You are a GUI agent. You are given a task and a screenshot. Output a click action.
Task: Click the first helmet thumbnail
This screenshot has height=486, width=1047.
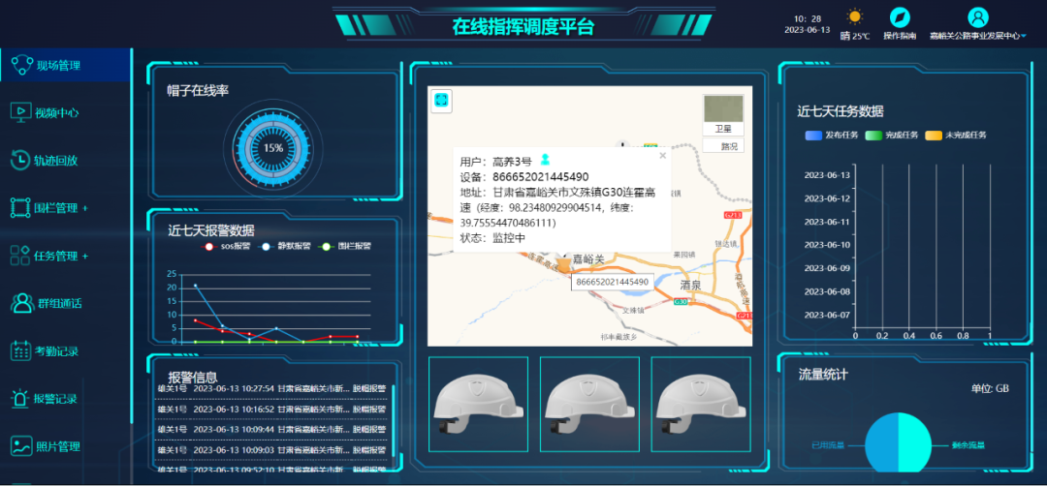[x=478, y=404]
